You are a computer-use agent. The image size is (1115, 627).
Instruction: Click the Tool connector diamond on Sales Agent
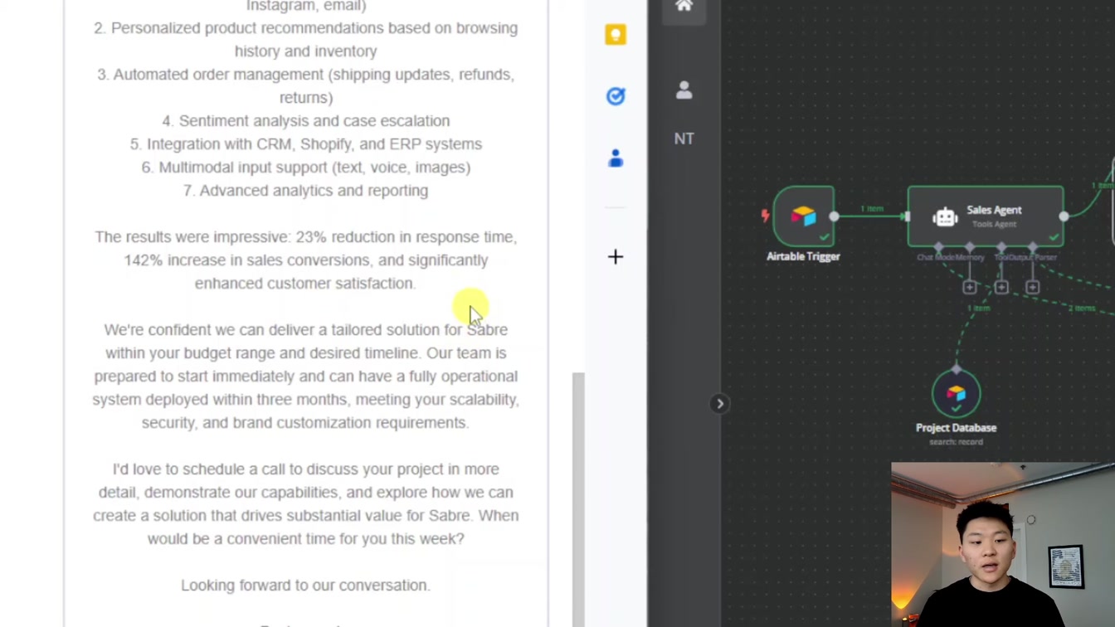point(1001,246)
